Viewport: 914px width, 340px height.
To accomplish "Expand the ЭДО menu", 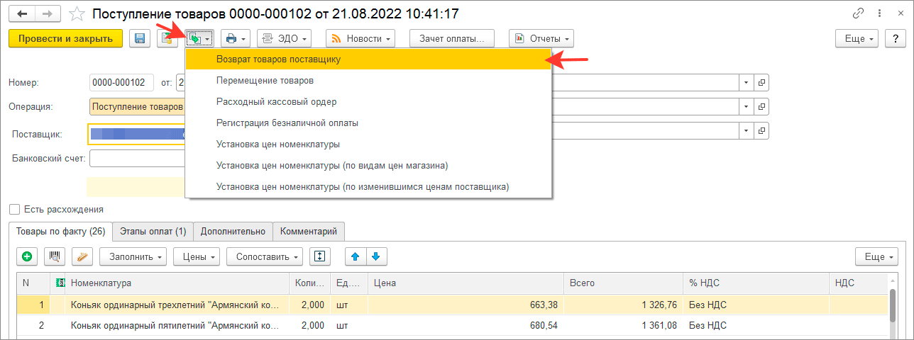I will [285, 38].
